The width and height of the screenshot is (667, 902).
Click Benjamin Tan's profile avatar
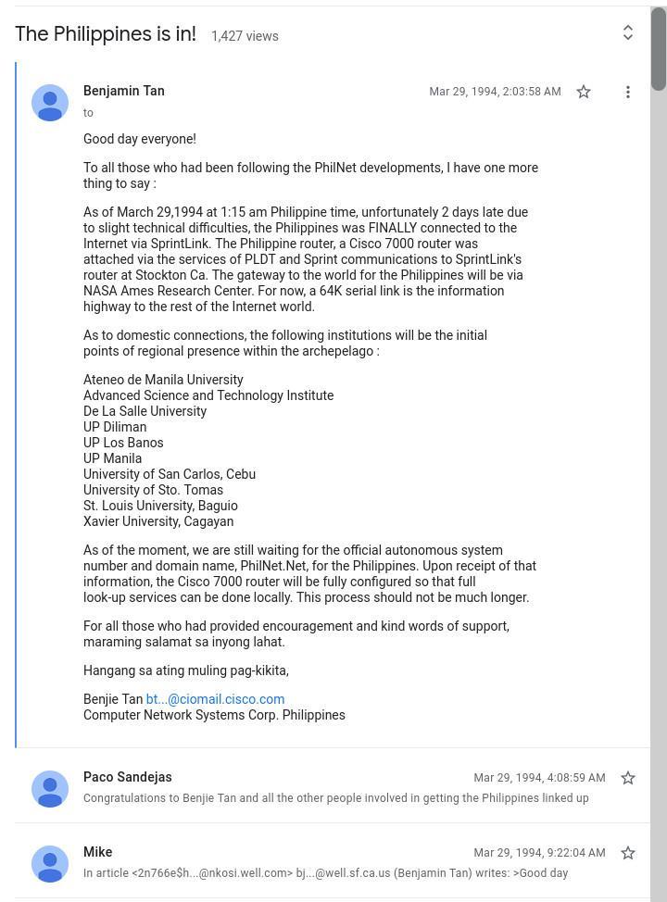pyautogui.click(x=50, y=103)
